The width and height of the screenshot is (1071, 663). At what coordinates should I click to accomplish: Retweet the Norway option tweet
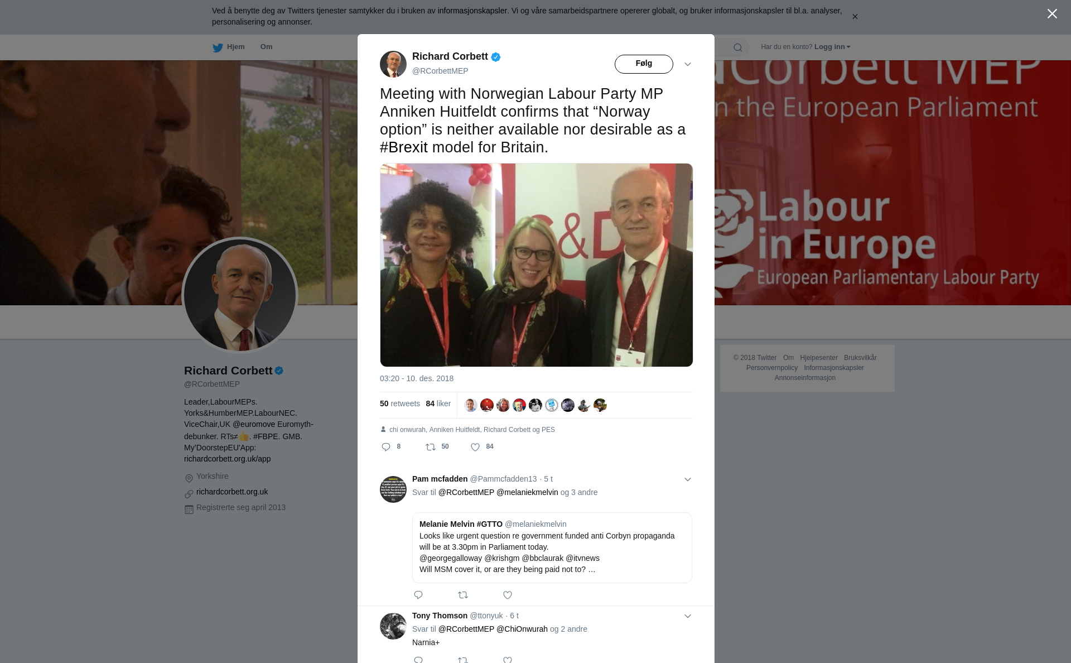431,447
